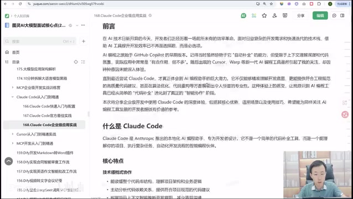Click the add collaborator person icon

274,15
